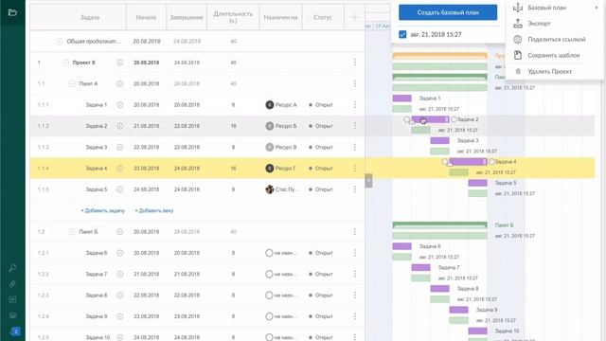Open three-dot menu for Задача 4 row
Screen dimensions: 606x341
pyautogui.click(x=355, y=169)
